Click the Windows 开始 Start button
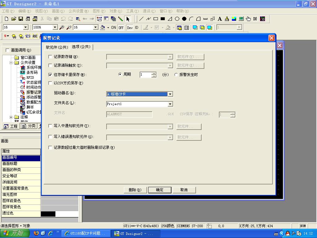The image size is (317, 238). (15, 233)
